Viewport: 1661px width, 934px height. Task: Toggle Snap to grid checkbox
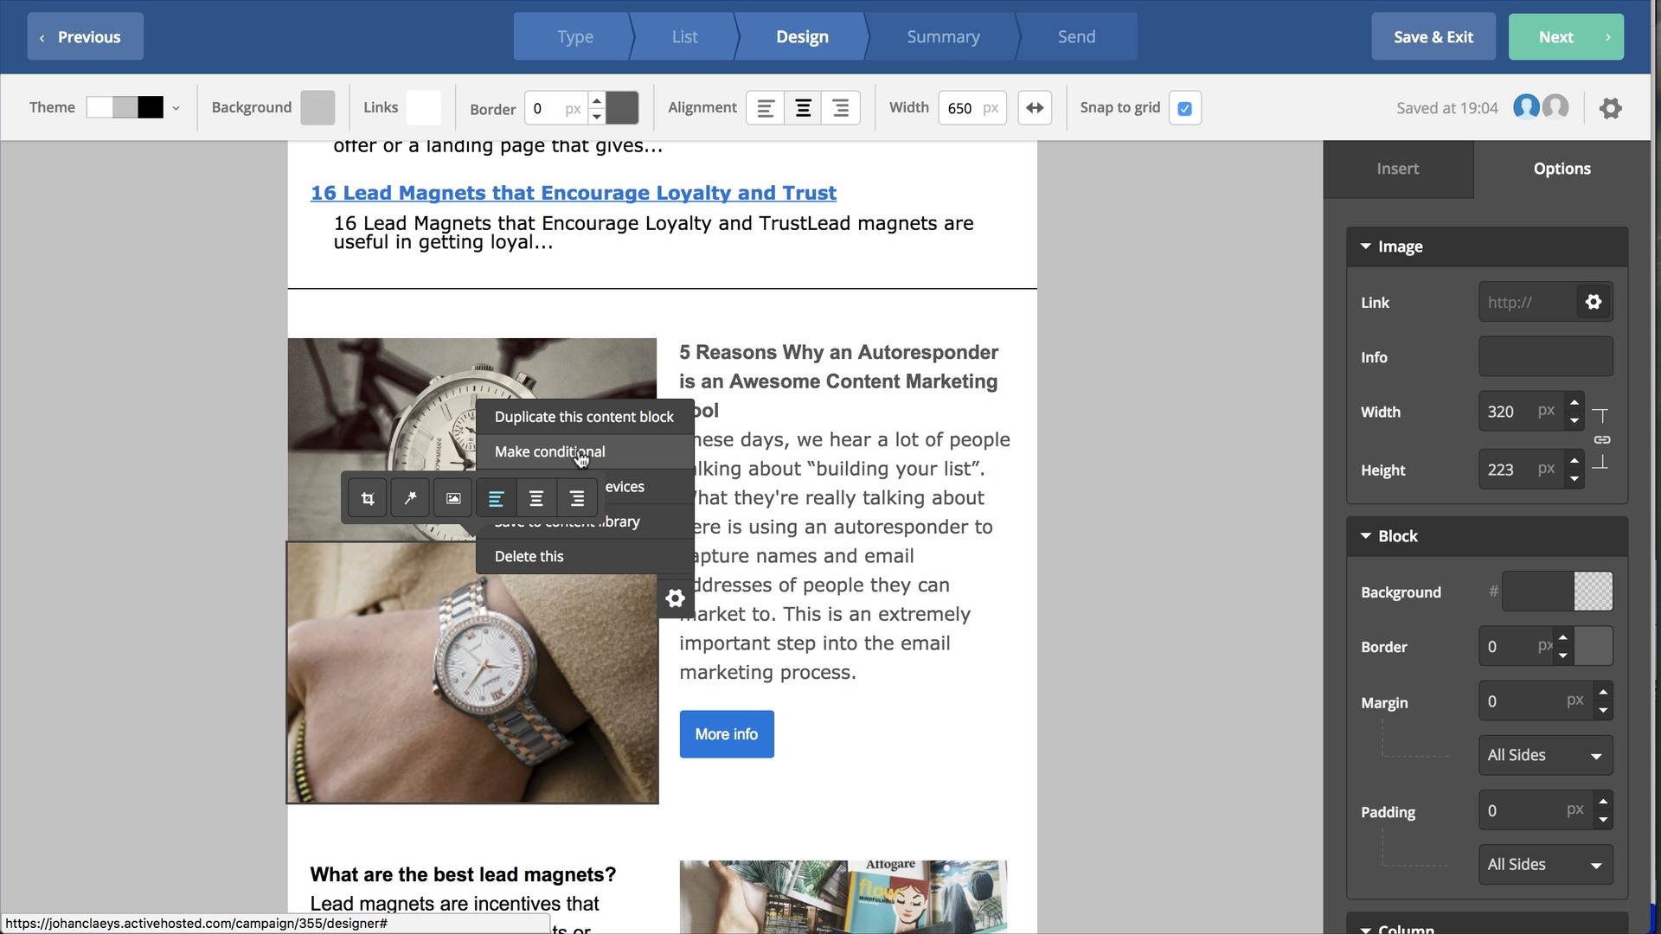tap(1184, 108)
